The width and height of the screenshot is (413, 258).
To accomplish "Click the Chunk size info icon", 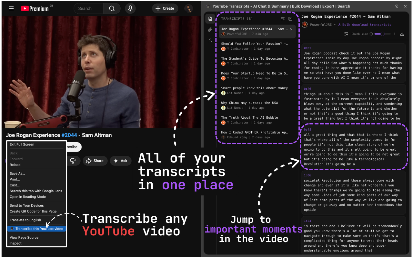I will pyautogui.click(x=371, y=34).
